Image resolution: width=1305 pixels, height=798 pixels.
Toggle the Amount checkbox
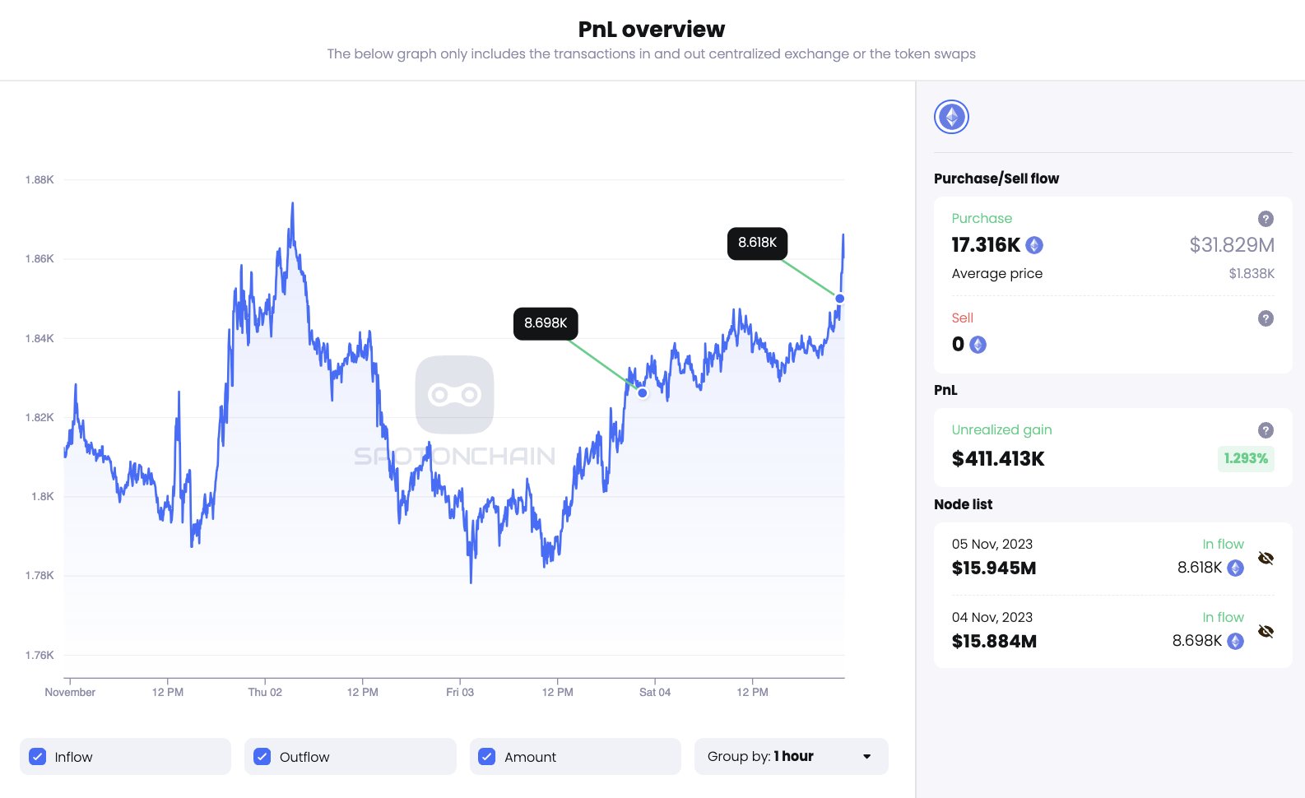(487, 757)
